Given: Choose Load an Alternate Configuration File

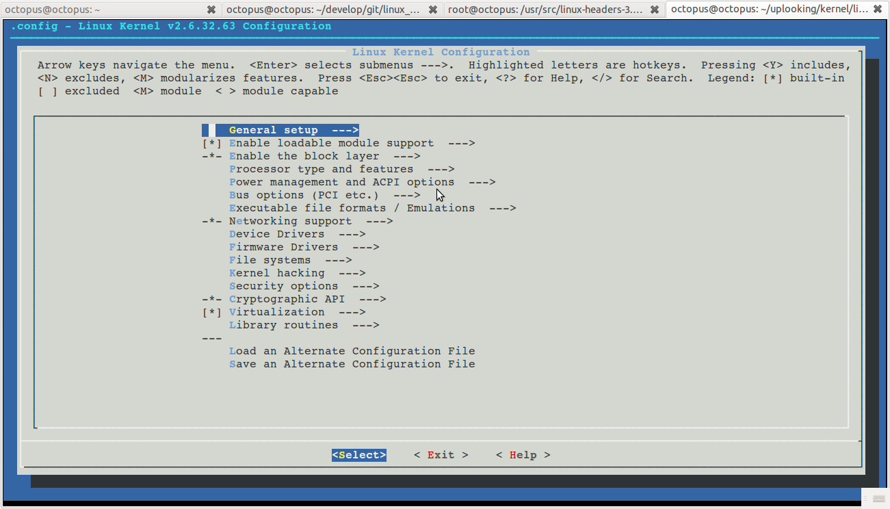Looking at the screenshot, I should [x=352, y=351].
